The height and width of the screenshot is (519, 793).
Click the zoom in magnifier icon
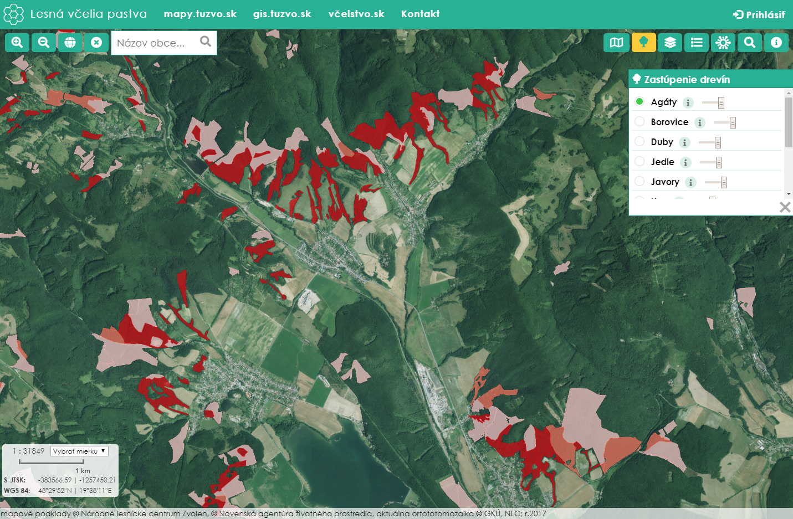point(17,43)
